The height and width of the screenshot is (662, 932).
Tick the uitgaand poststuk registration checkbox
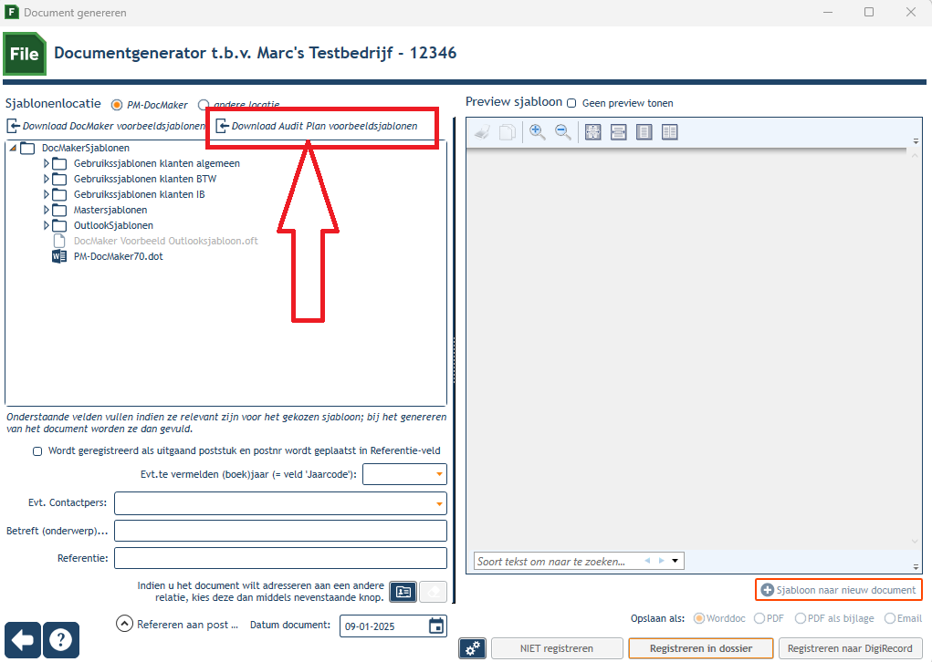tap(37, 451)
